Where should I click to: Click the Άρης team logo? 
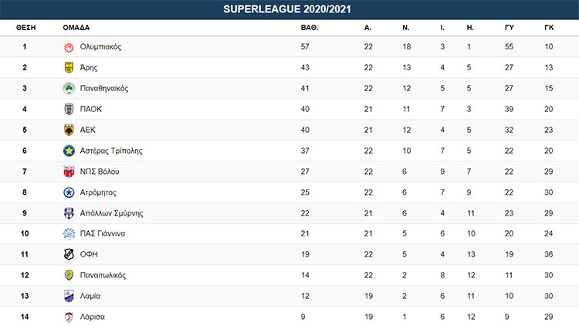pyautogui.click(x=68, y=68)
